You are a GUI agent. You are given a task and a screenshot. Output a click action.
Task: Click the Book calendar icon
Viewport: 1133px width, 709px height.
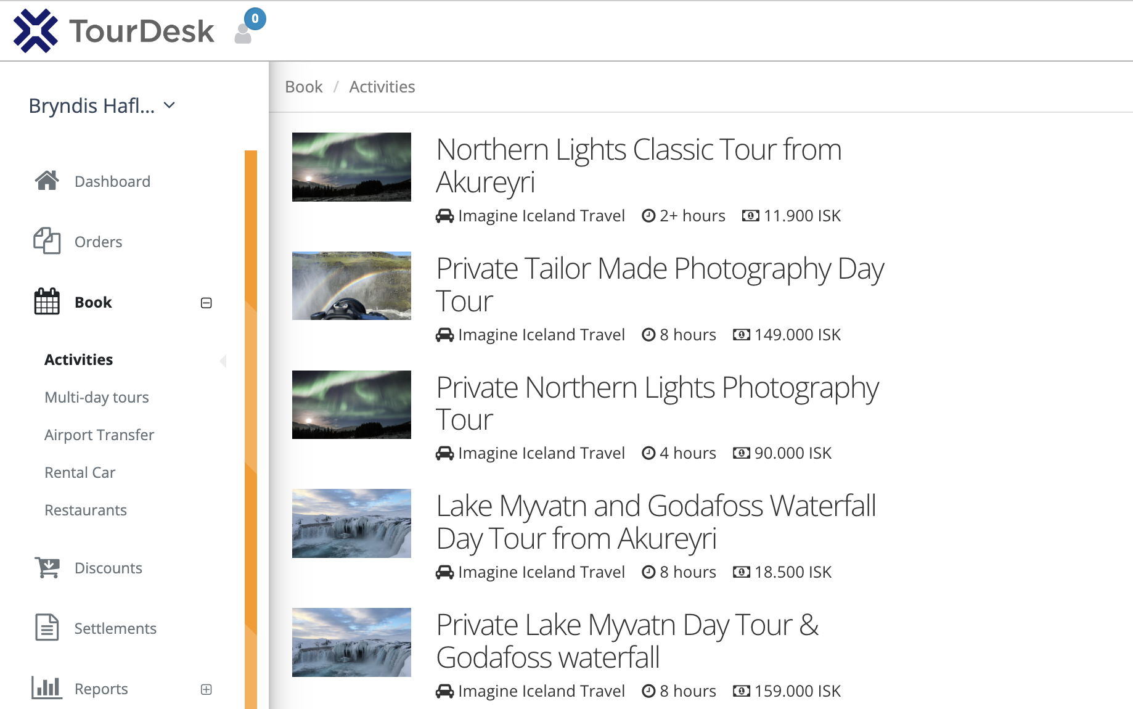(x=47, y=301)
